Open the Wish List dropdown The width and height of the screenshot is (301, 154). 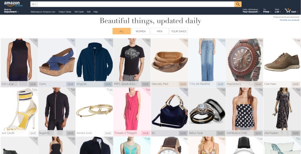pyautogui.click(x=278, y=11)
